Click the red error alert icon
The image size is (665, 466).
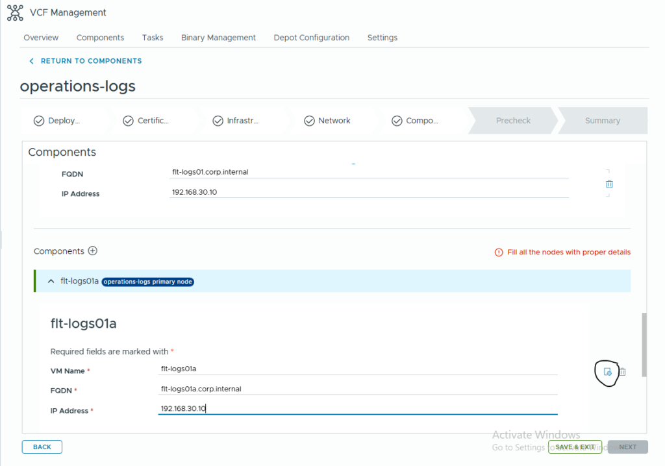click(499, 252)
